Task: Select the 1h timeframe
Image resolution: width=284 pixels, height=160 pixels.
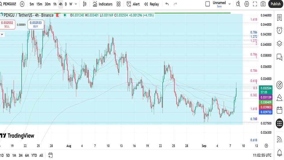Action: pos(55,4)
